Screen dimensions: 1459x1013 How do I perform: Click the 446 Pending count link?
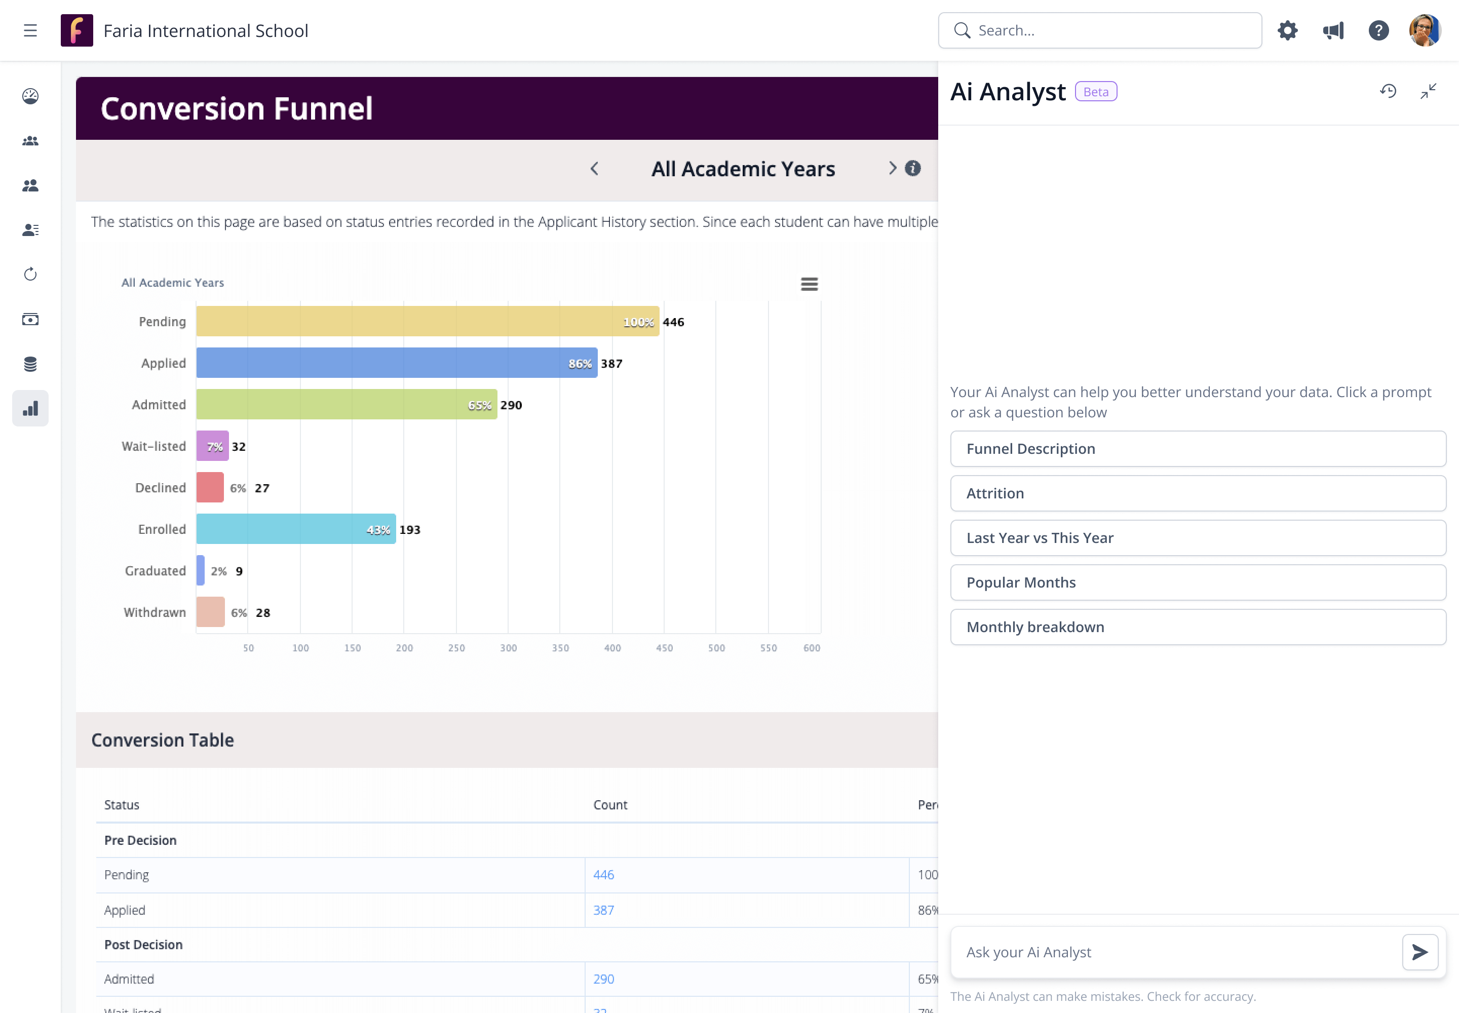(603, 875)
